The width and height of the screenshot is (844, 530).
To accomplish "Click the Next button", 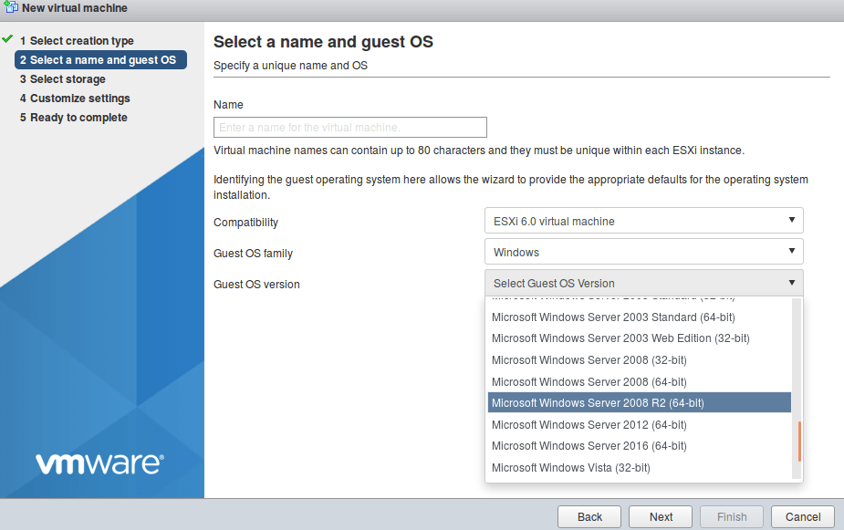I will click(661, 516).
